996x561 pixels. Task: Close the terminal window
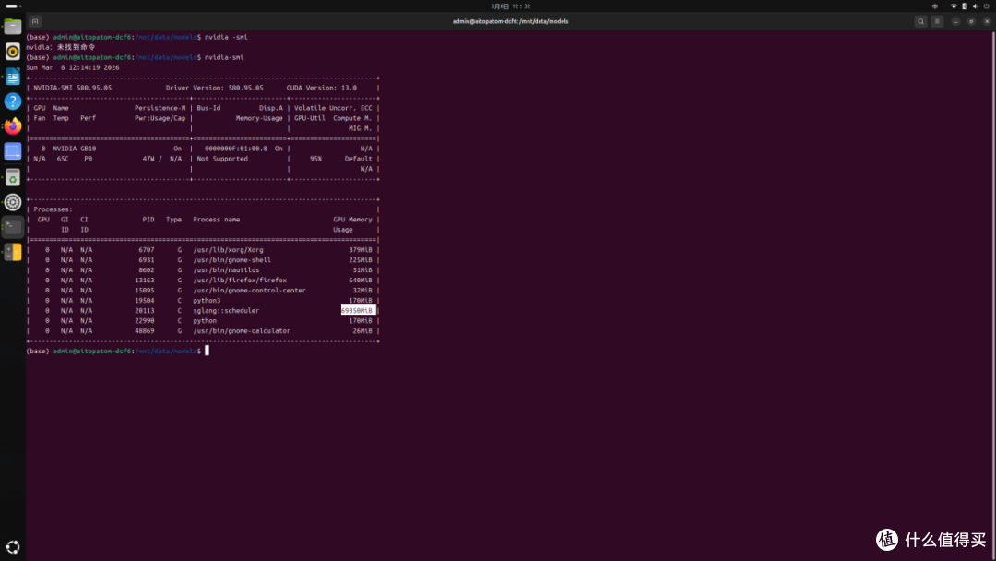[x=987, y=21]
